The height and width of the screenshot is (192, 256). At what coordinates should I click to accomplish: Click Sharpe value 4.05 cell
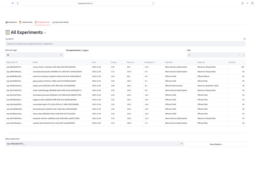pos(118,90)
